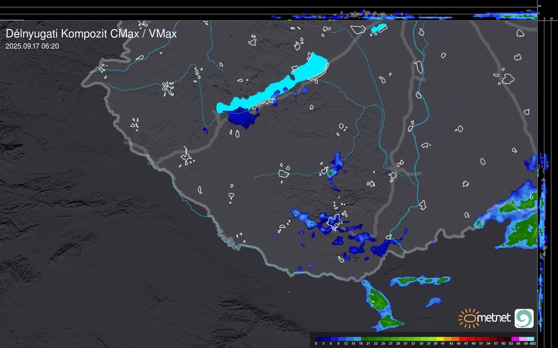
Task: Click the 10 label on top vertical profile
Action: (x=540, y=6)
